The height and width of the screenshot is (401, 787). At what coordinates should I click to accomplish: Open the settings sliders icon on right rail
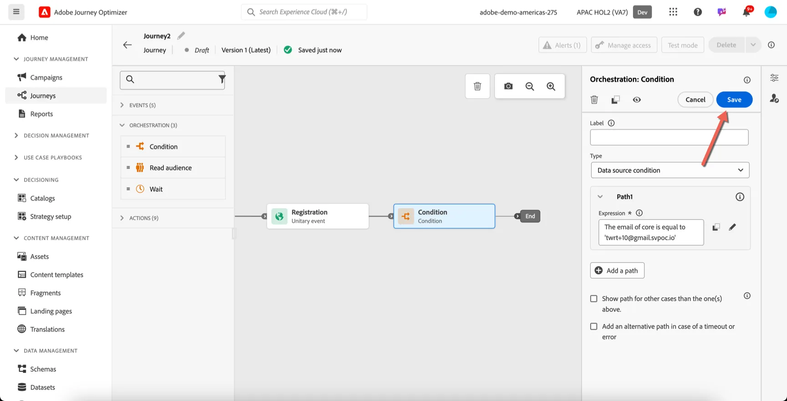point(774,78)
